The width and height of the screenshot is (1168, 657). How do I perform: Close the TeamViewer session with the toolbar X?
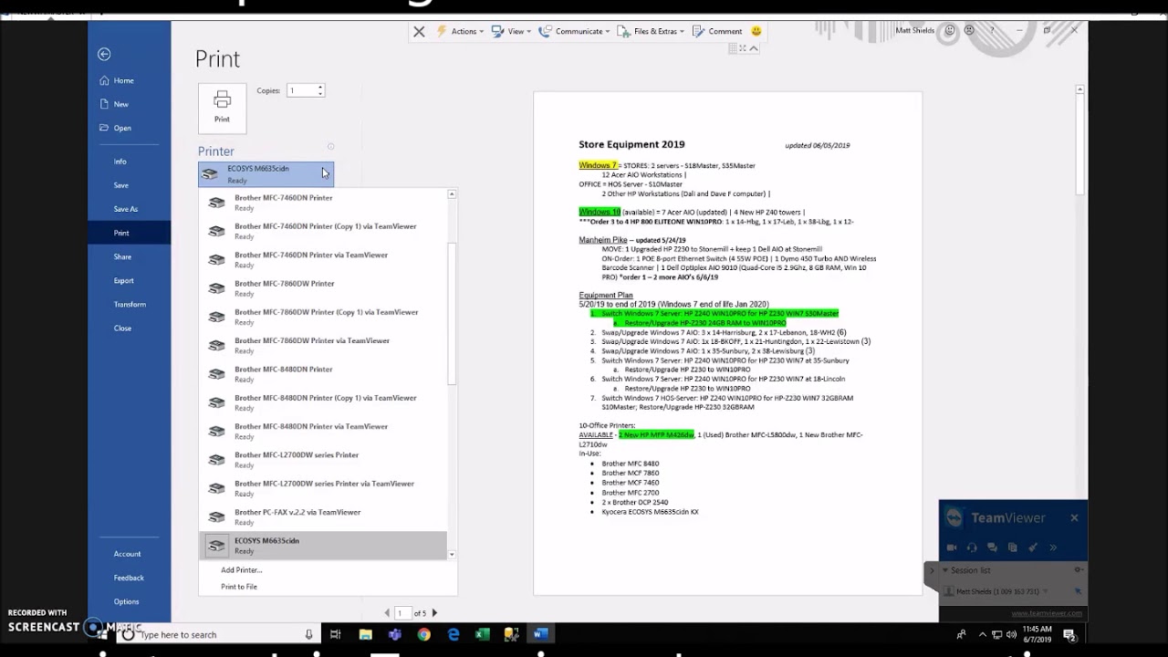(419, 31)
